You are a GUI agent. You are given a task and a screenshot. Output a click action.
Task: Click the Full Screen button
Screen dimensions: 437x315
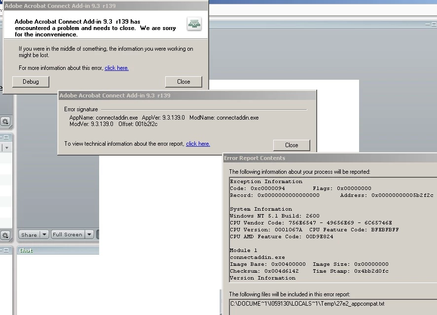tap(68, 235)
